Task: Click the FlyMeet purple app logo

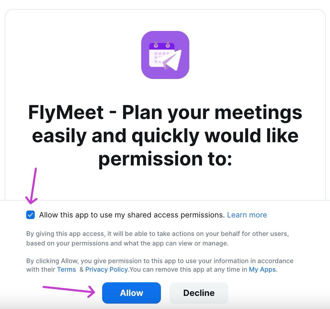Action: (165, 55)
